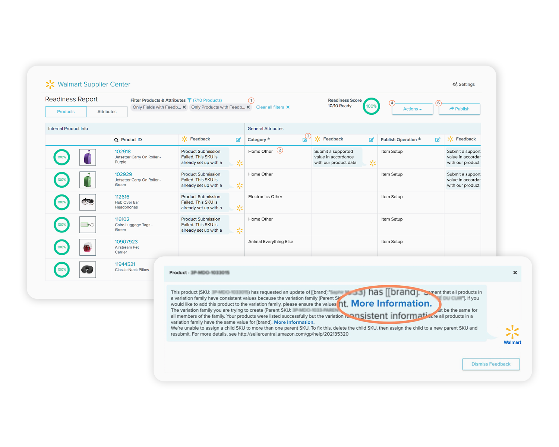Image resolution: width=559 pixels, height=447 pixels.
Task: Click Hub Over Ear Headphones thumbnail
Action: (88, 202)
